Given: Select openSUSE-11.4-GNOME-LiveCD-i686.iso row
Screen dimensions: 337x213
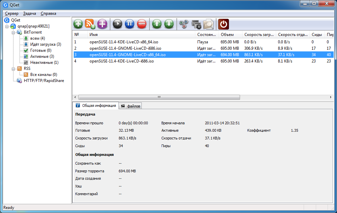Looking at the screenshot, I should (x=203, y=48).
